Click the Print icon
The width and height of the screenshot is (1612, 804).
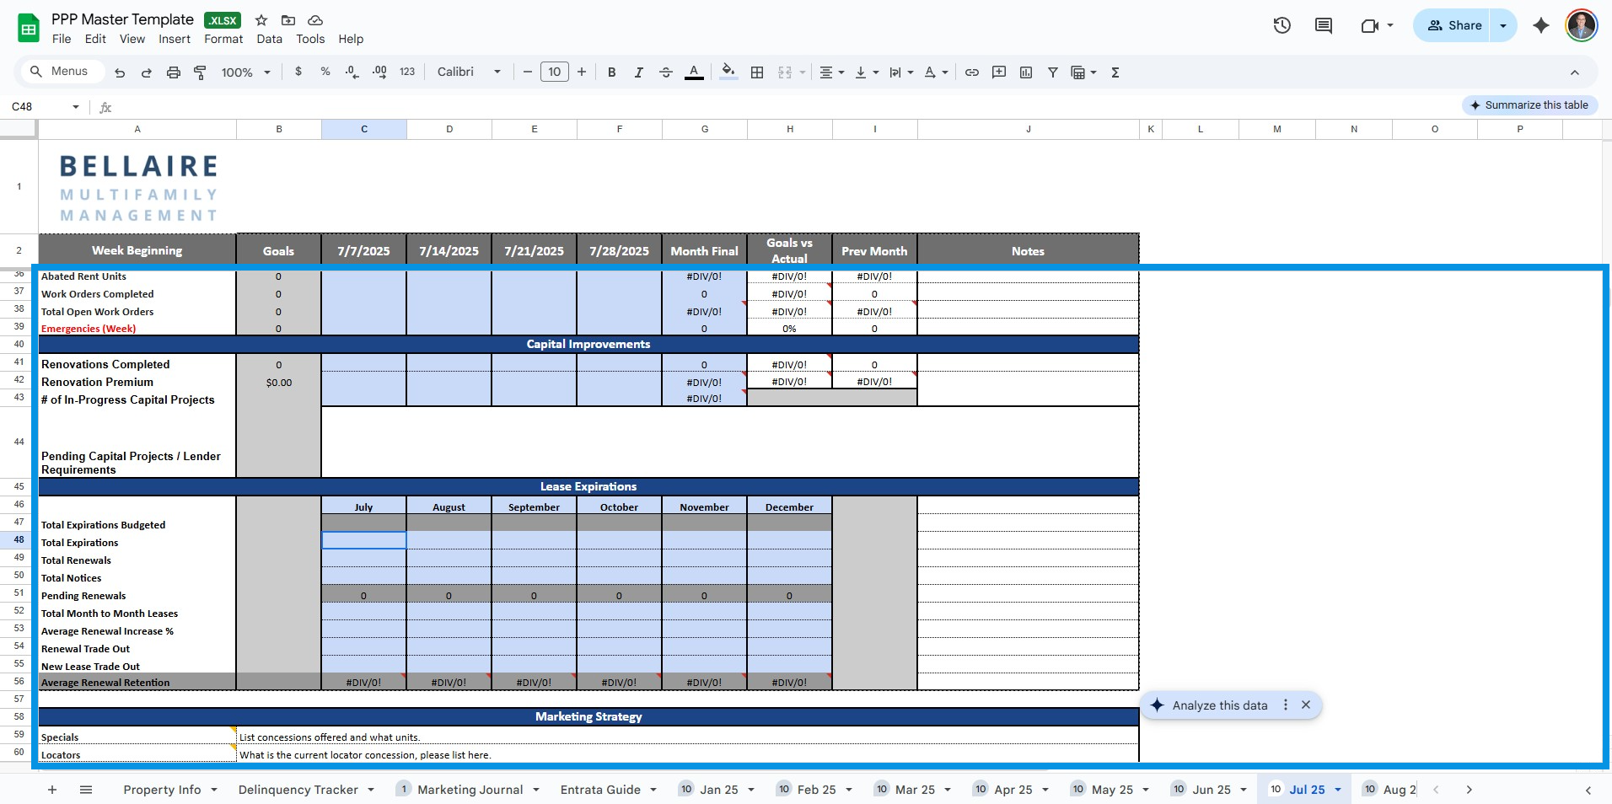173,72
